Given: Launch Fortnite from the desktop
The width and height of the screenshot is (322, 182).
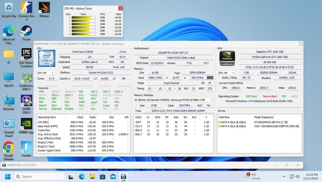Looking at the screenshot, I should (26, 147).
